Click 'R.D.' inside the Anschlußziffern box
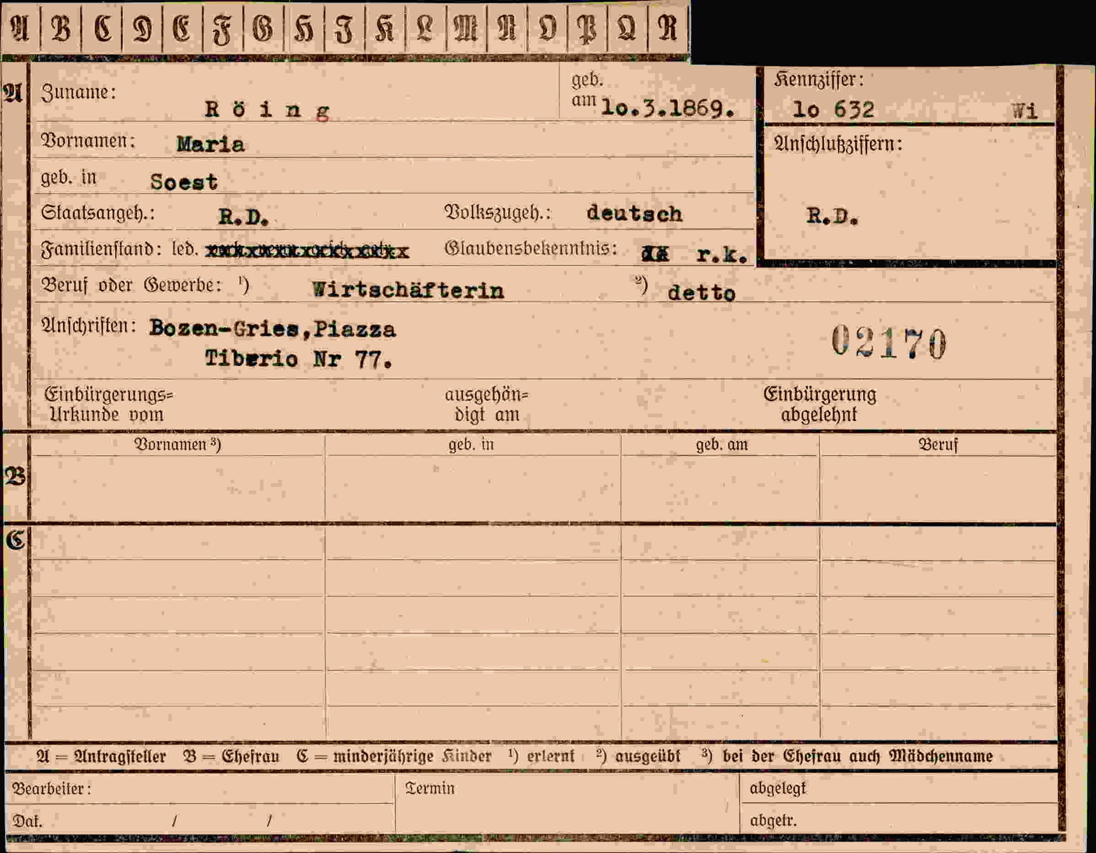Image resolution: width=1096 pixels, height=853 pixels. point(833,216)
